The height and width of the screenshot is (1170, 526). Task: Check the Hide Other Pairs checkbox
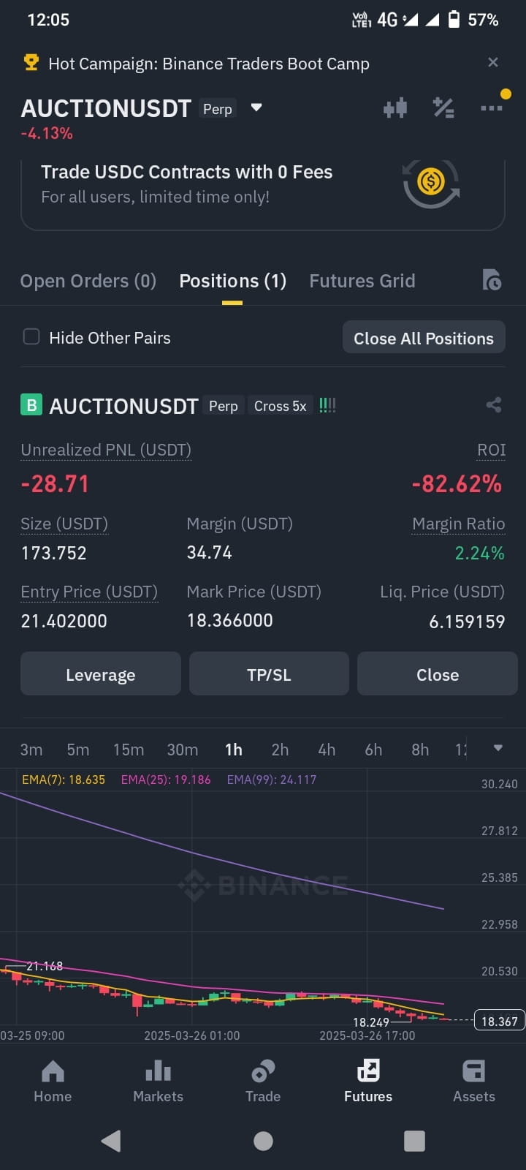pos(31,337)
